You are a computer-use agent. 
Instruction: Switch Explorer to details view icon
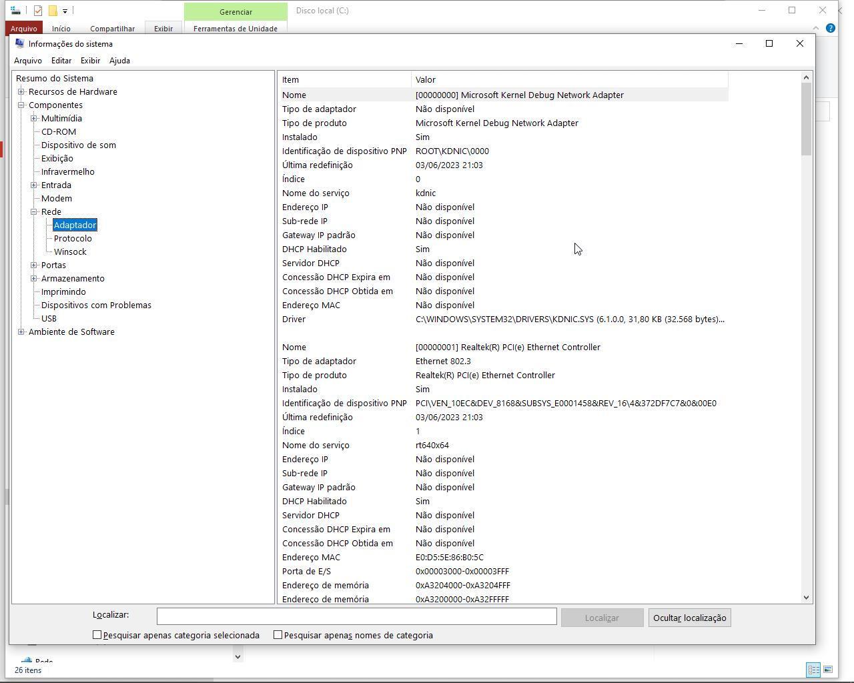coord(813,670)
